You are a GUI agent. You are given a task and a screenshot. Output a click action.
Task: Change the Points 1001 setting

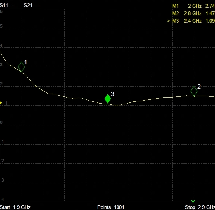[x=111, y=207]
